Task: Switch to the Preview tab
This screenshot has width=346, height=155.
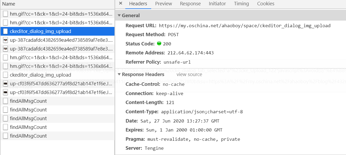Action: (163, 4)
